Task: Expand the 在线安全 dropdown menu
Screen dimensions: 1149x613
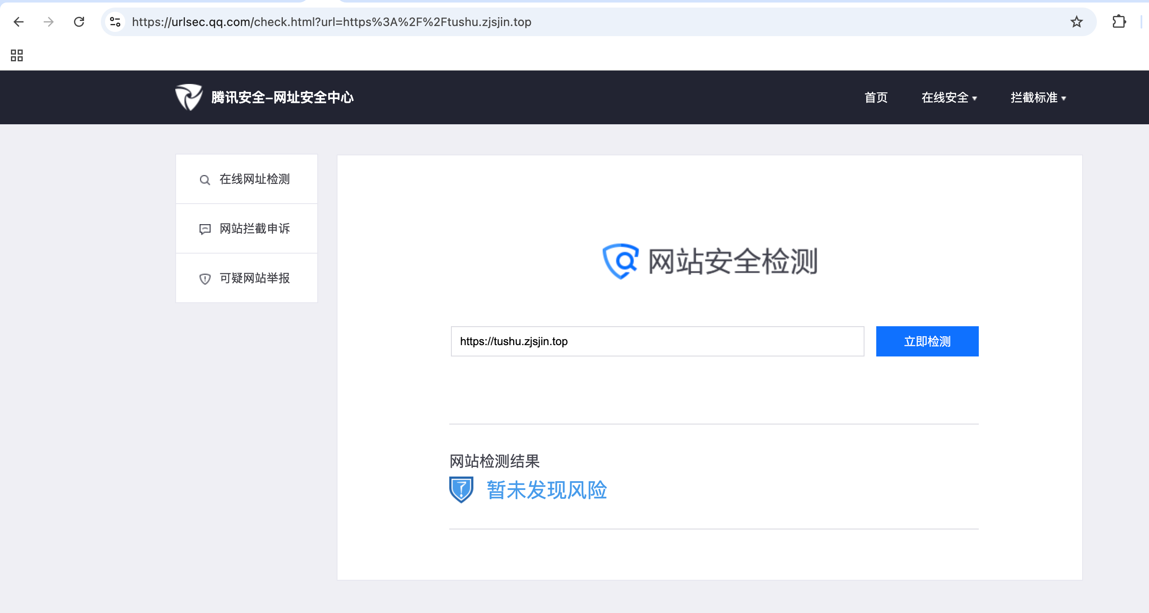Action: (949, 97)
